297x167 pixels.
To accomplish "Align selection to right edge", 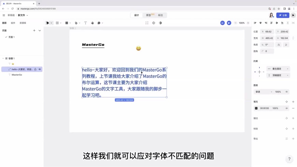I will pyautogui.click(x=266, y=23).
